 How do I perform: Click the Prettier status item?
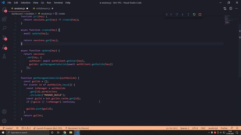[x=224, y=128]
